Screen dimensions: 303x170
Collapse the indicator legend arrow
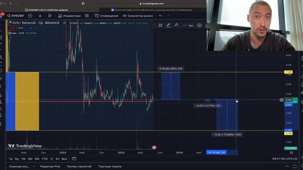(x=10, y=38)
